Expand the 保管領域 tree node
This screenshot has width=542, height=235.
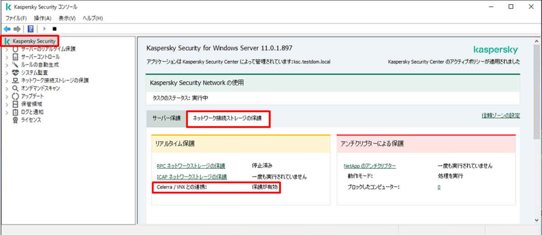7,104
